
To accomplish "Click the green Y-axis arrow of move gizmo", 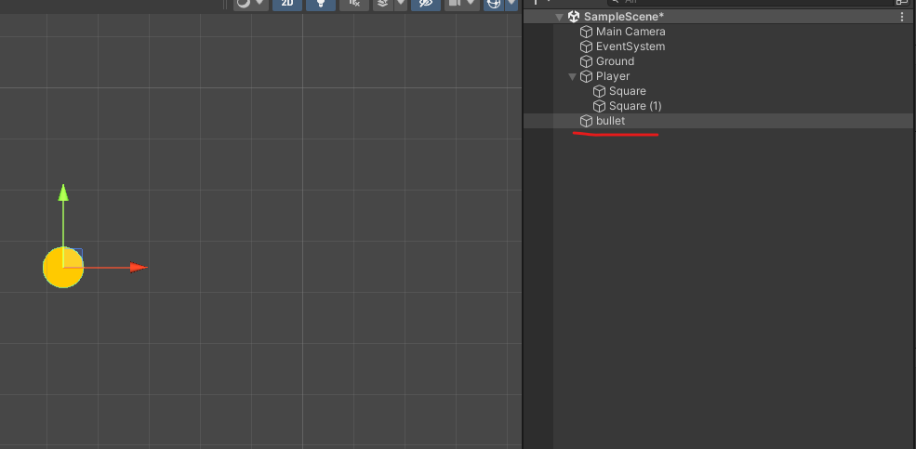I will 63,193.
